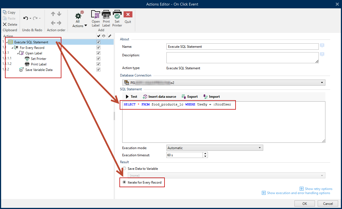
Task: Uncheck the Execute SQL Statement enabled checkbox
Action: [98, 42]
